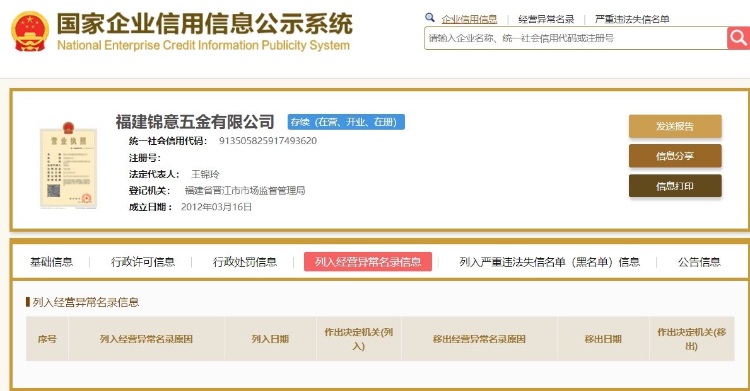Focus the enterprise name search input field

pos(575,38)
